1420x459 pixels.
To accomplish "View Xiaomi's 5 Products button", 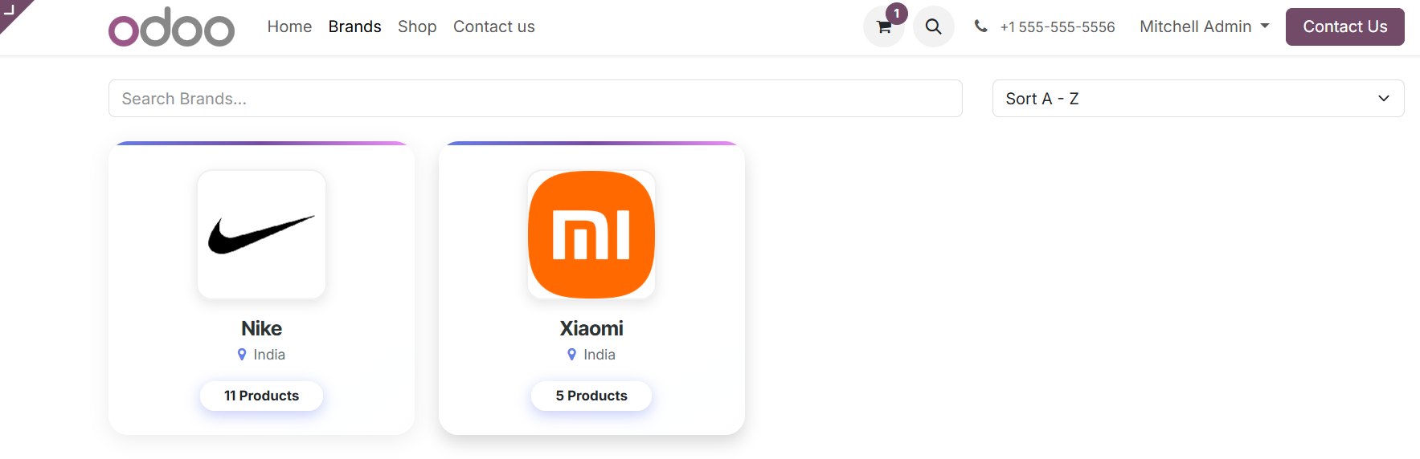I will pyautogui.click(x=591, y=396).
